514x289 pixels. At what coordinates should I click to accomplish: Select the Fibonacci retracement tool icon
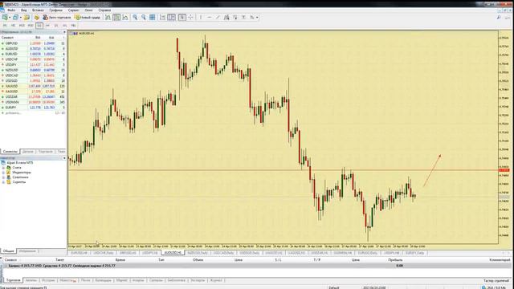pyautogui.click(x=235, y=18)
